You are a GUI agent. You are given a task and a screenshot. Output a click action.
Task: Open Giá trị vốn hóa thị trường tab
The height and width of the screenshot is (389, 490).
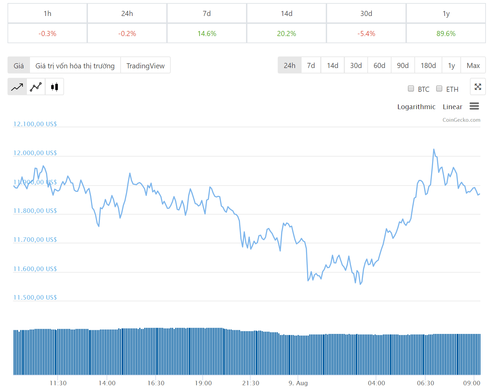tap(75, 65)
